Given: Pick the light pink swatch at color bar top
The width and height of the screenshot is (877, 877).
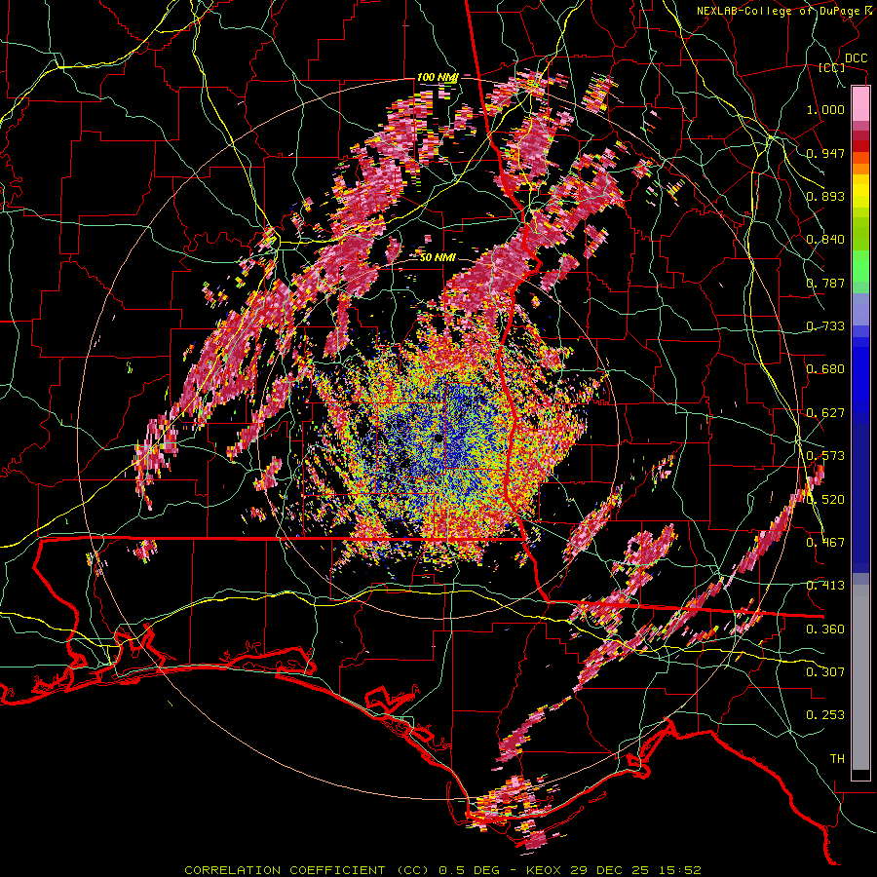Looking at the screenshot, I should (x=860, y=103).
